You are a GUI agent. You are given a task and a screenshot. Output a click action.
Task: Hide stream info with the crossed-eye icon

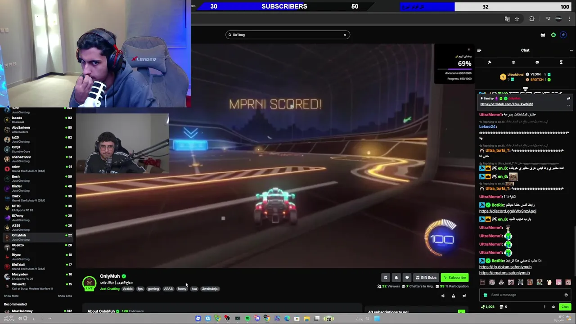(464, 296)
